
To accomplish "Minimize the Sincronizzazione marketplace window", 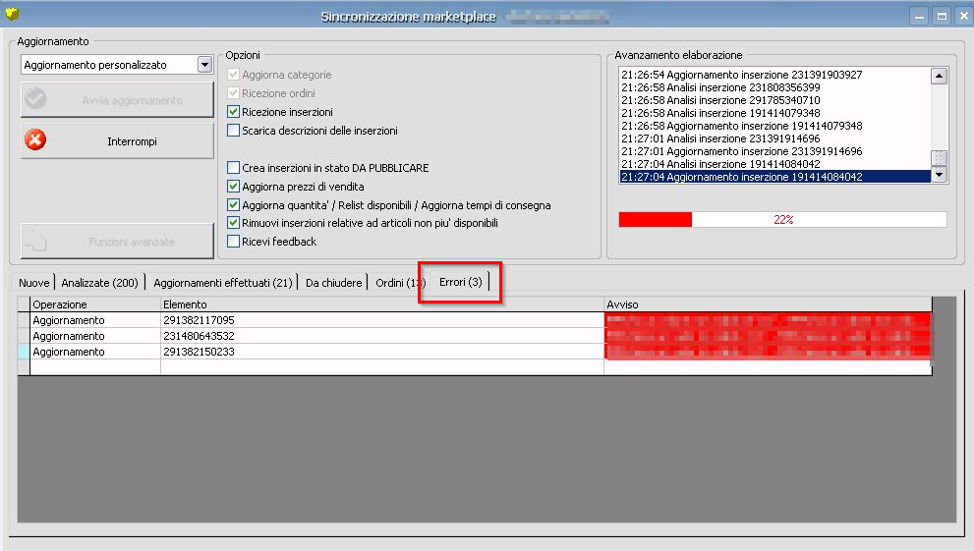I will coord(919,16).
